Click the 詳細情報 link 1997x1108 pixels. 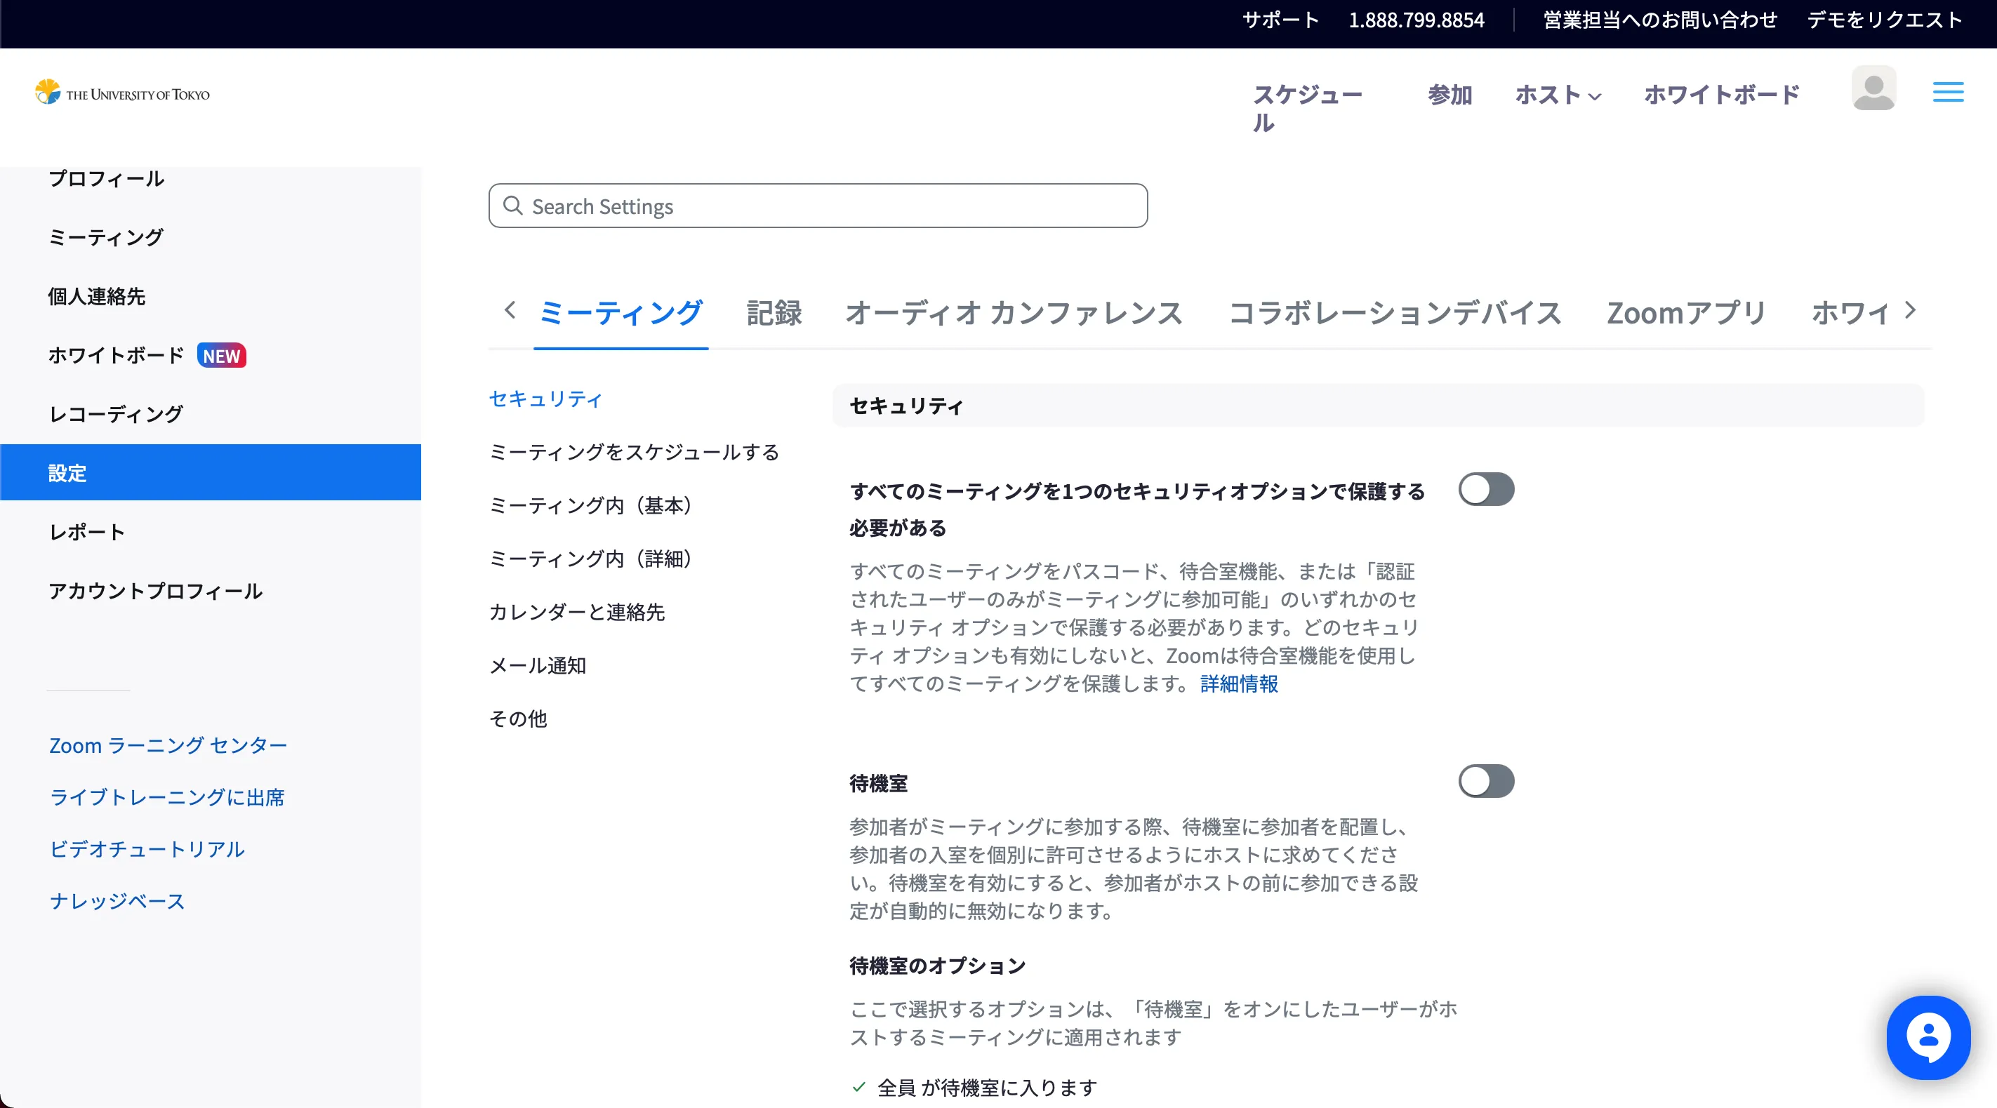pyautogui.click(x=1238, y=683)
